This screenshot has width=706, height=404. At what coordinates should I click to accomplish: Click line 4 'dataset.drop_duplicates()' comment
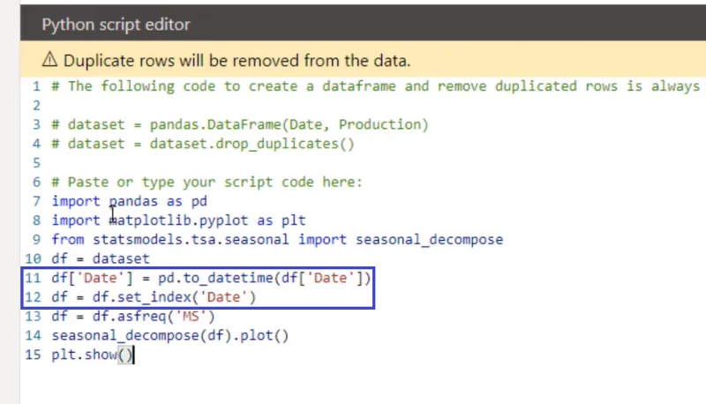click(x=203, y=144)
